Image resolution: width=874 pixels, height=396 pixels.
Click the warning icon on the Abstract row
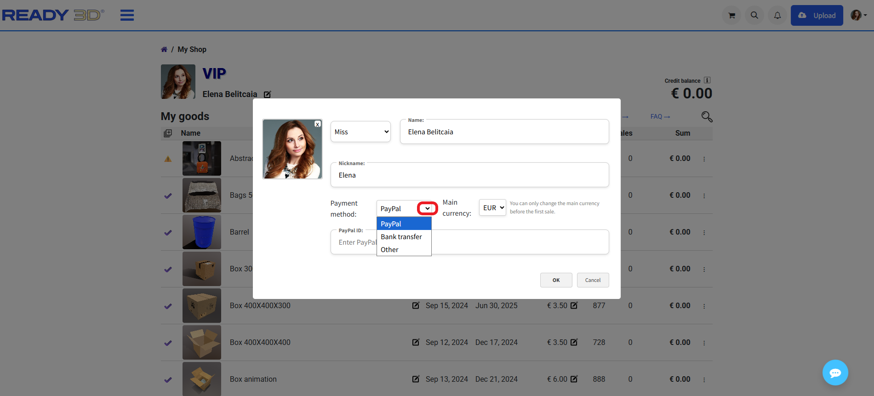pos(168,159)
